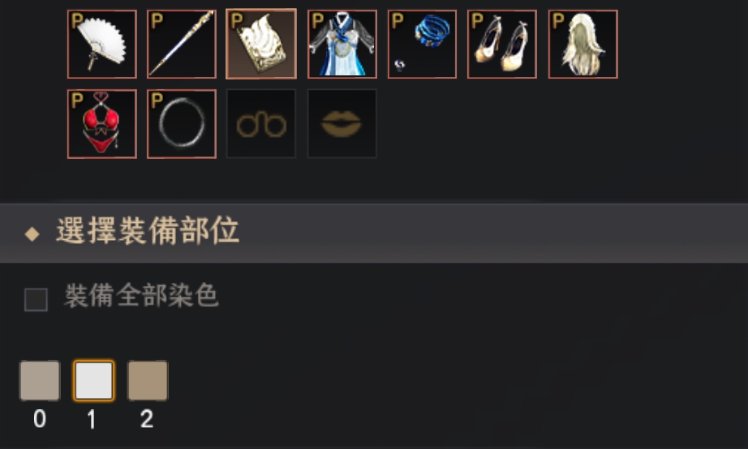Click the 裝備全部染色 label text

141,296
